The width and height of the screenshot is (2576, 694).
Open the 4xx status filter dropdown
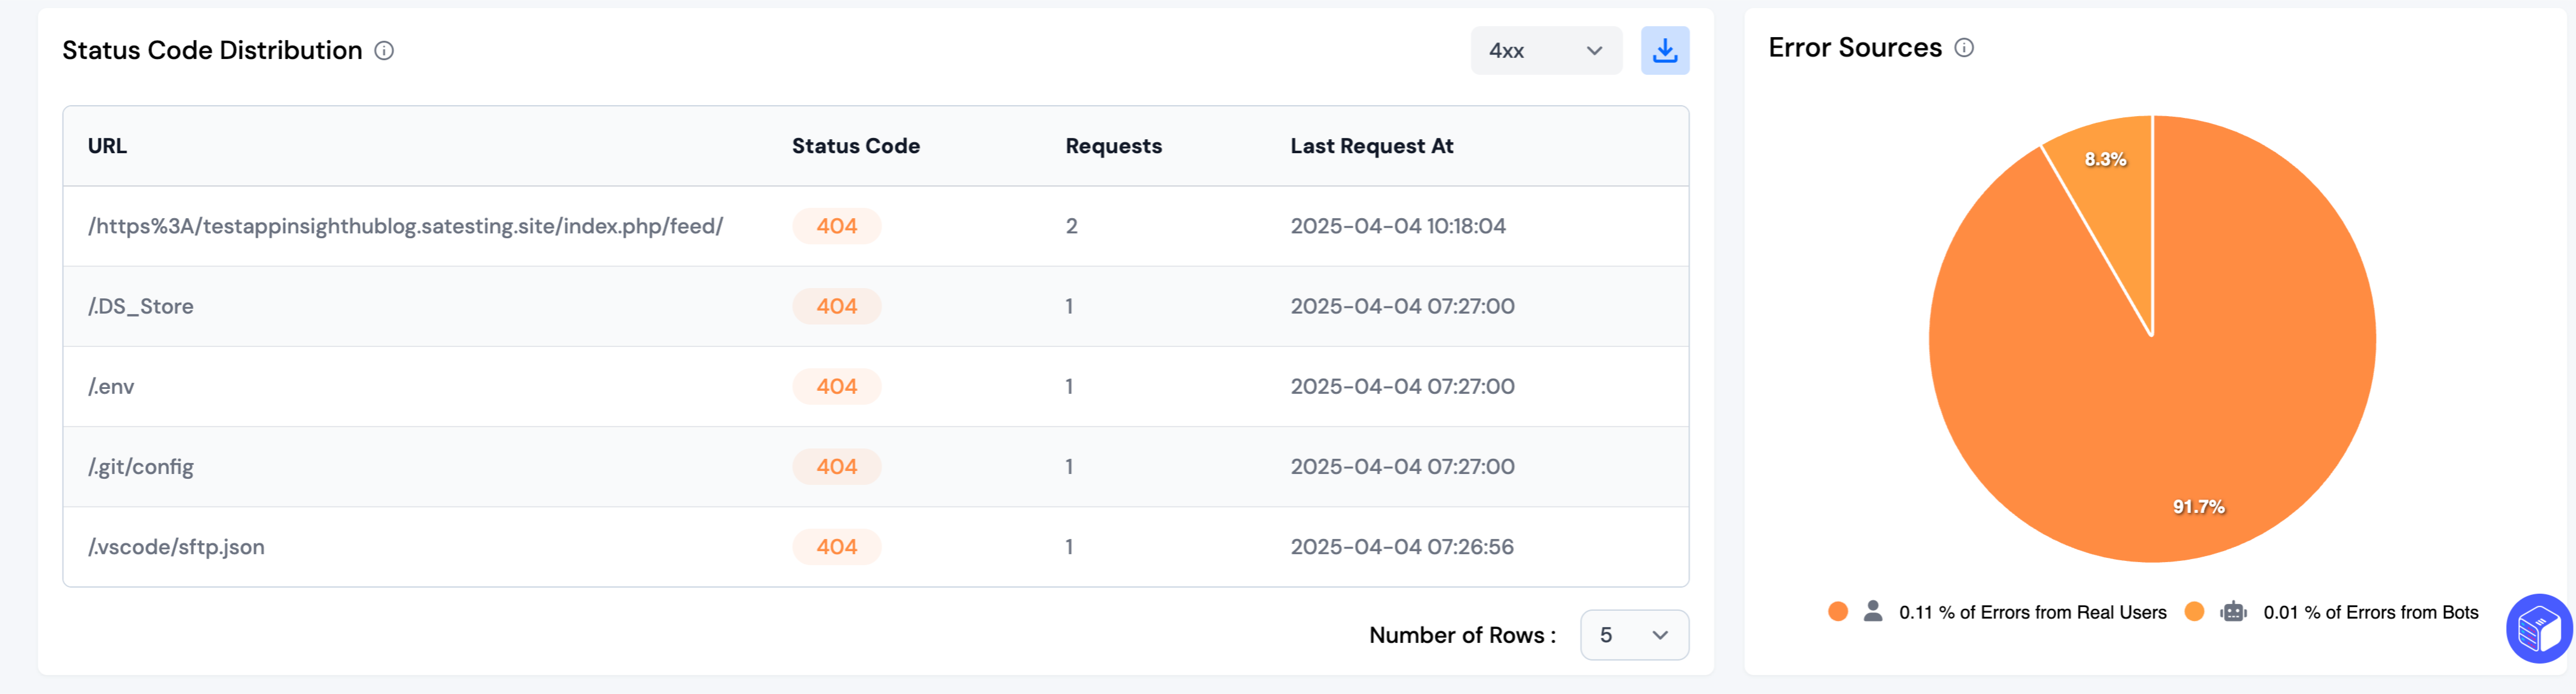pos(1545,51)
